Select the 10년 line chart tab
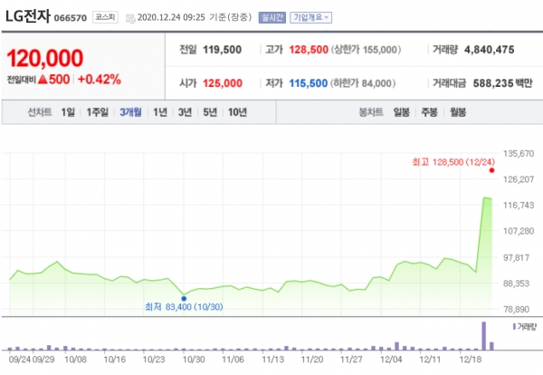 tap(237, 112)
